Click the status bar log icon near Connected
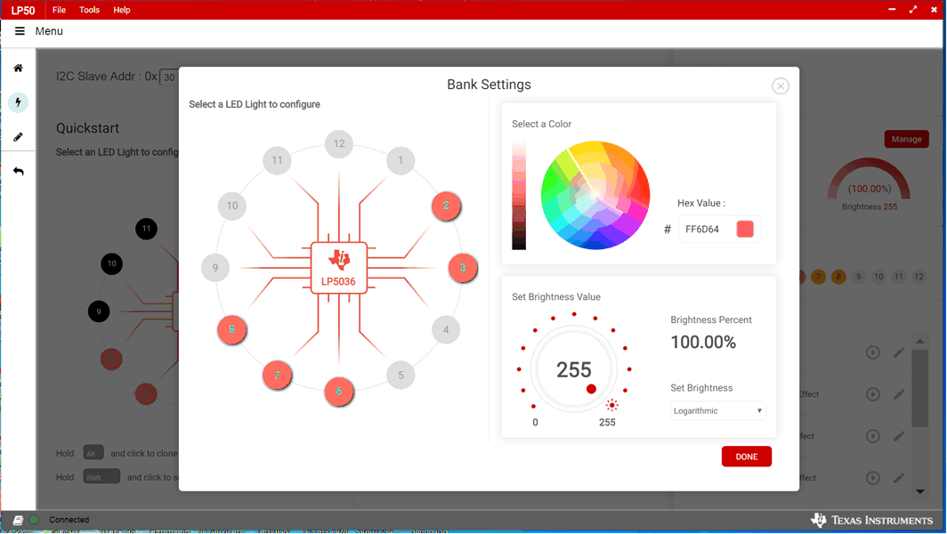 click(x=18, y=520)
